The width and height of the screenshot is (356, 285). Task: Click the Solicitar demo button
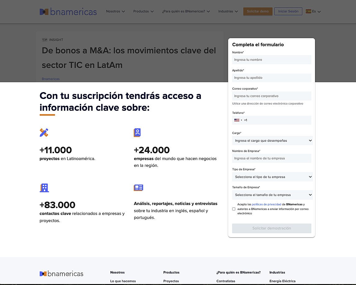pyautogui.click(x=258, y=11)
